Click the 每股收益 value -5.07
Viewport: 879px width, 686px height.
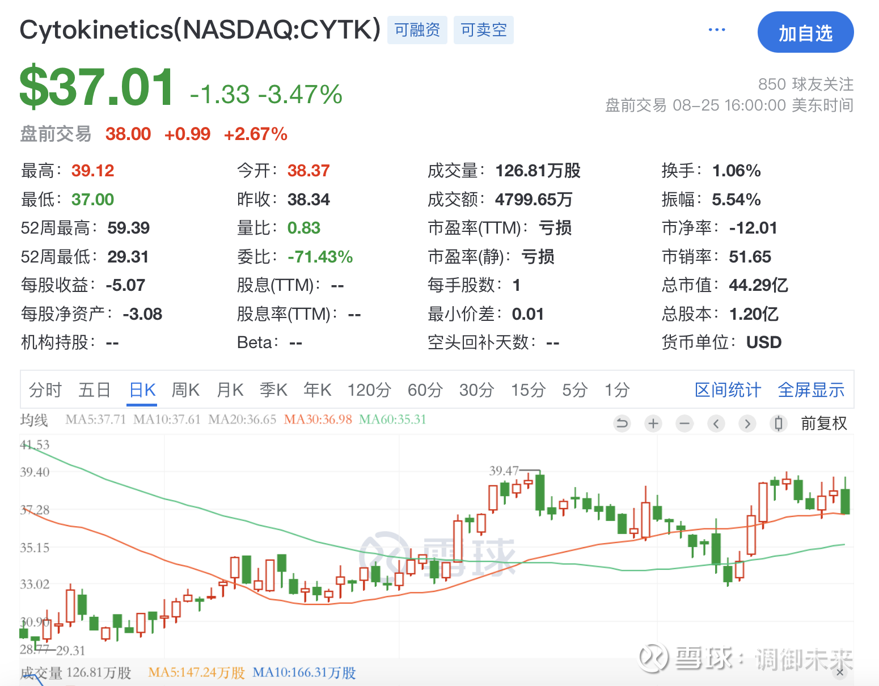pos(125,285)
